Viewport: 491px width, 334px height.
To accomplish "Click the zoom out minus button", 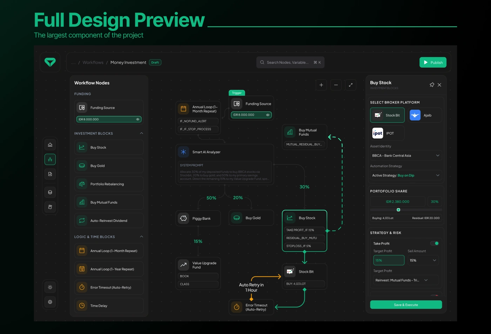I will 336,85.
